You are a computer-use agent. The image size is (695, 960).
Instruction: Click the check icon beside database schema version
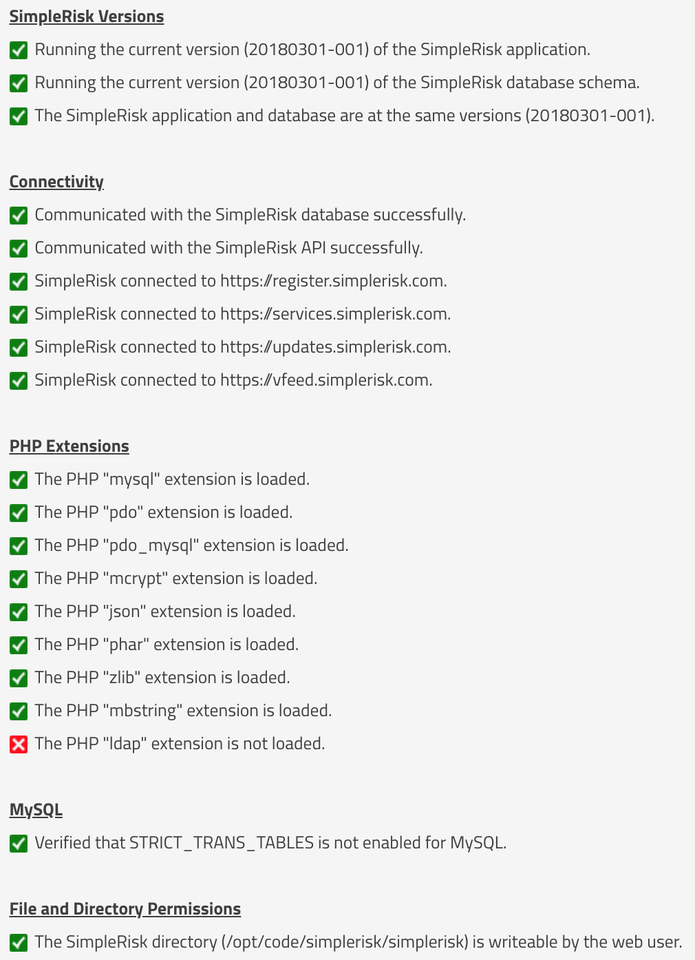[x=19, y=83]
